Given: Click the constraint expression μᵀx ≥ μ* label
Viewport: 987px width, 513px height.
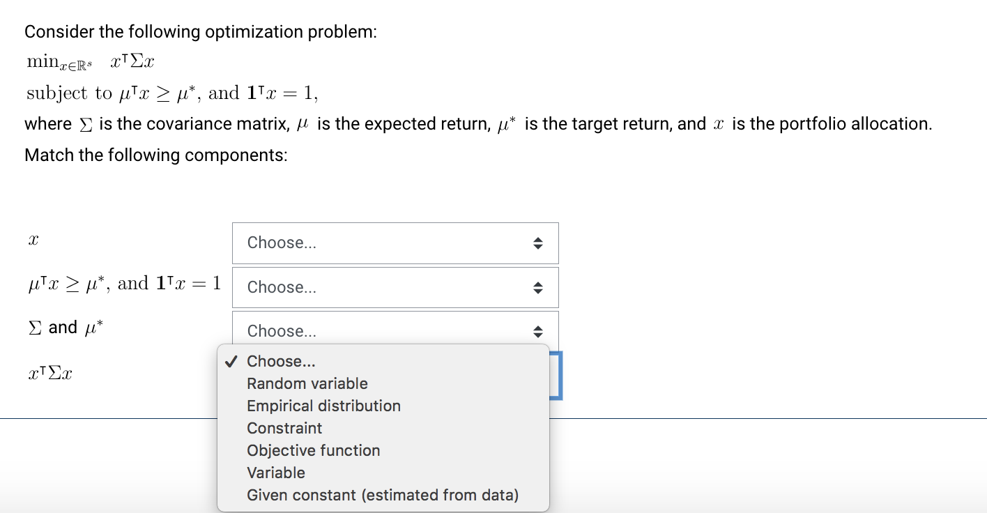Looking at the screenshot, I should tap(123, 282).
